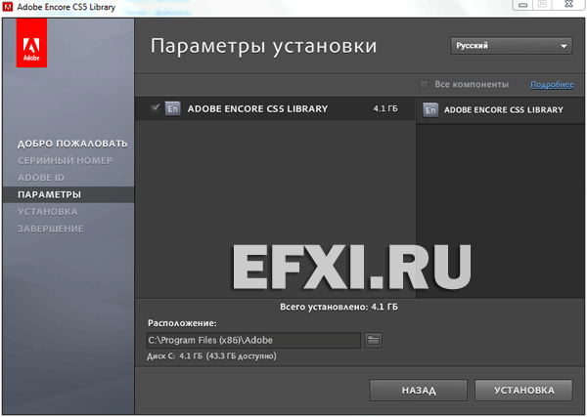Image resolution: width=587 pixels, height=417 pixels.
Task: Click 'Всего установлено: 4.1 ГБ' text
Action: pos(339,308)
